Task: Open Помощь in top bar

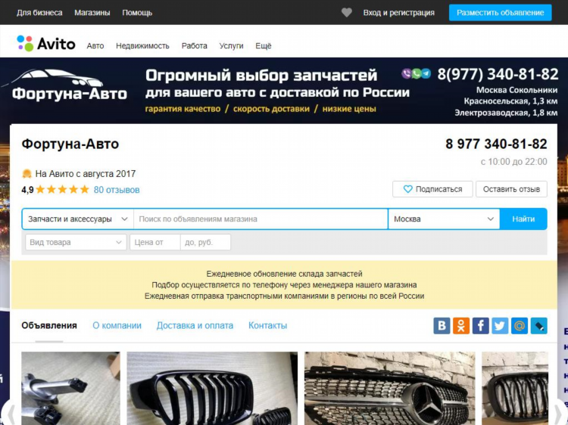Action: click(x=137, y=13)
